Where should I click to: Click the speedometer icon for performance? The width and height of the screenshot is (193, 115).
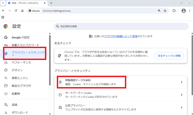(6, 62)
